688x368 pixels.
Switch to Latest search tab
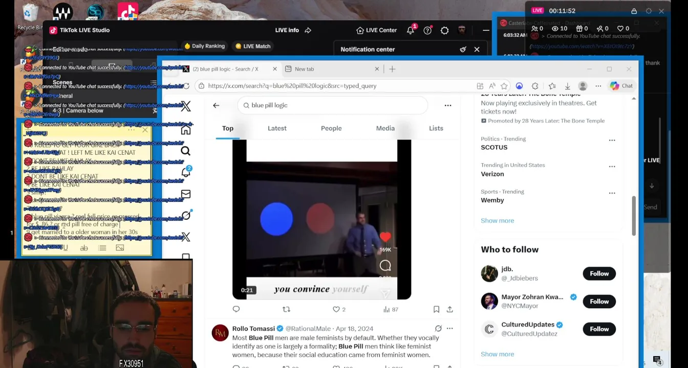click(277, 128)
